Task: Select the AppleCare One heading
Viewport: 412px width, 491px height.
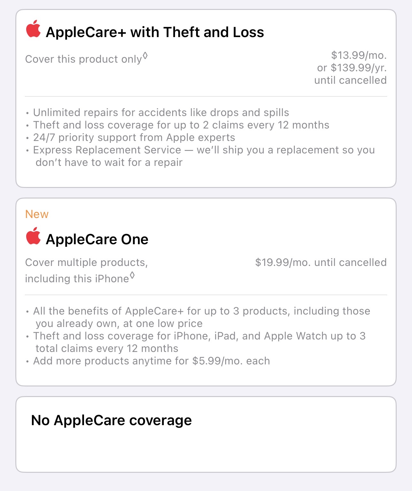Action: (x=97, y=239)
